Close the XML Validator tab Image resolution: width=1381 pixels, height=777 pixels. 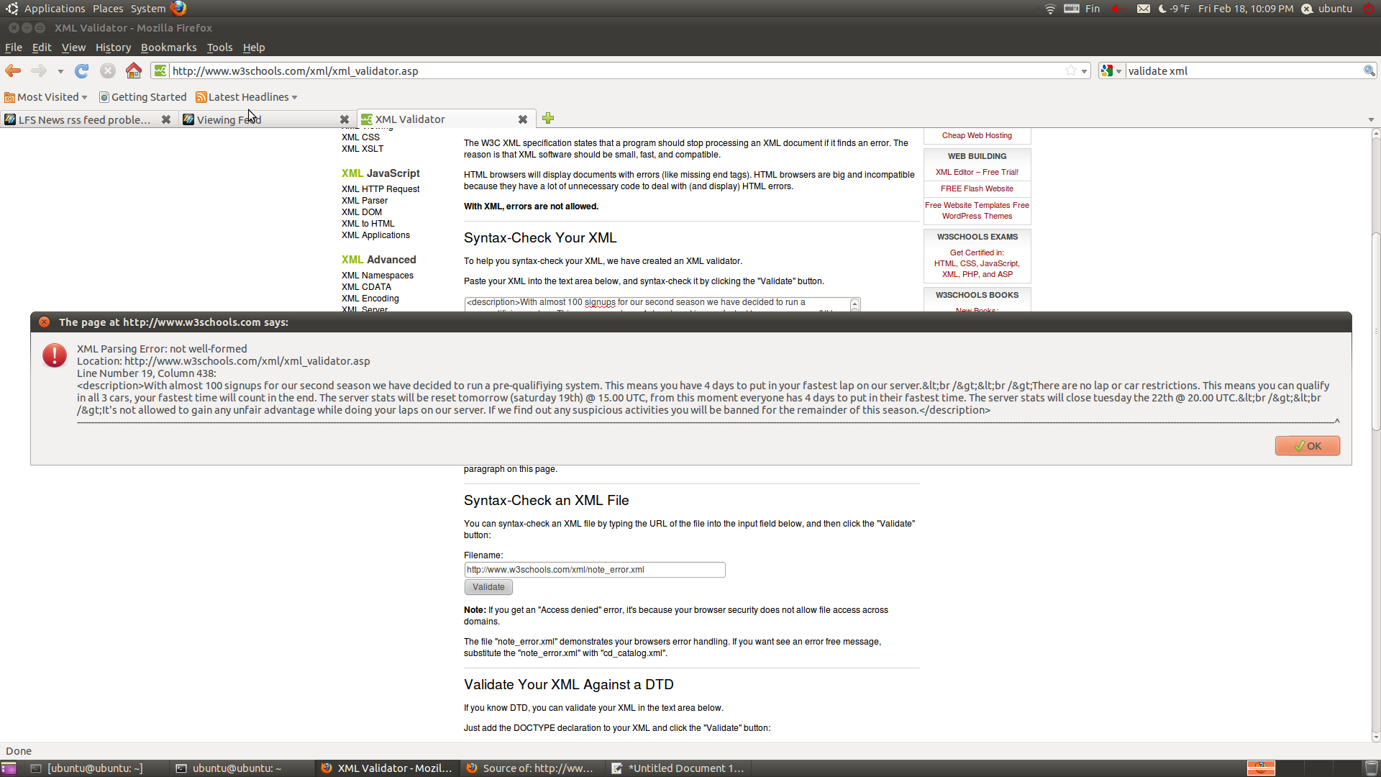click(523, 119)
